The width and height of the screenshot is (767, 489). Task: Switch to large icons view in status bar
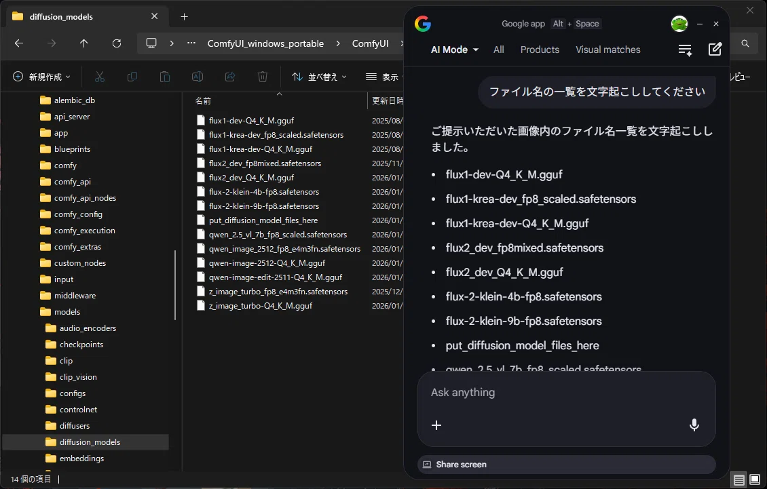[x=755, y=480]
